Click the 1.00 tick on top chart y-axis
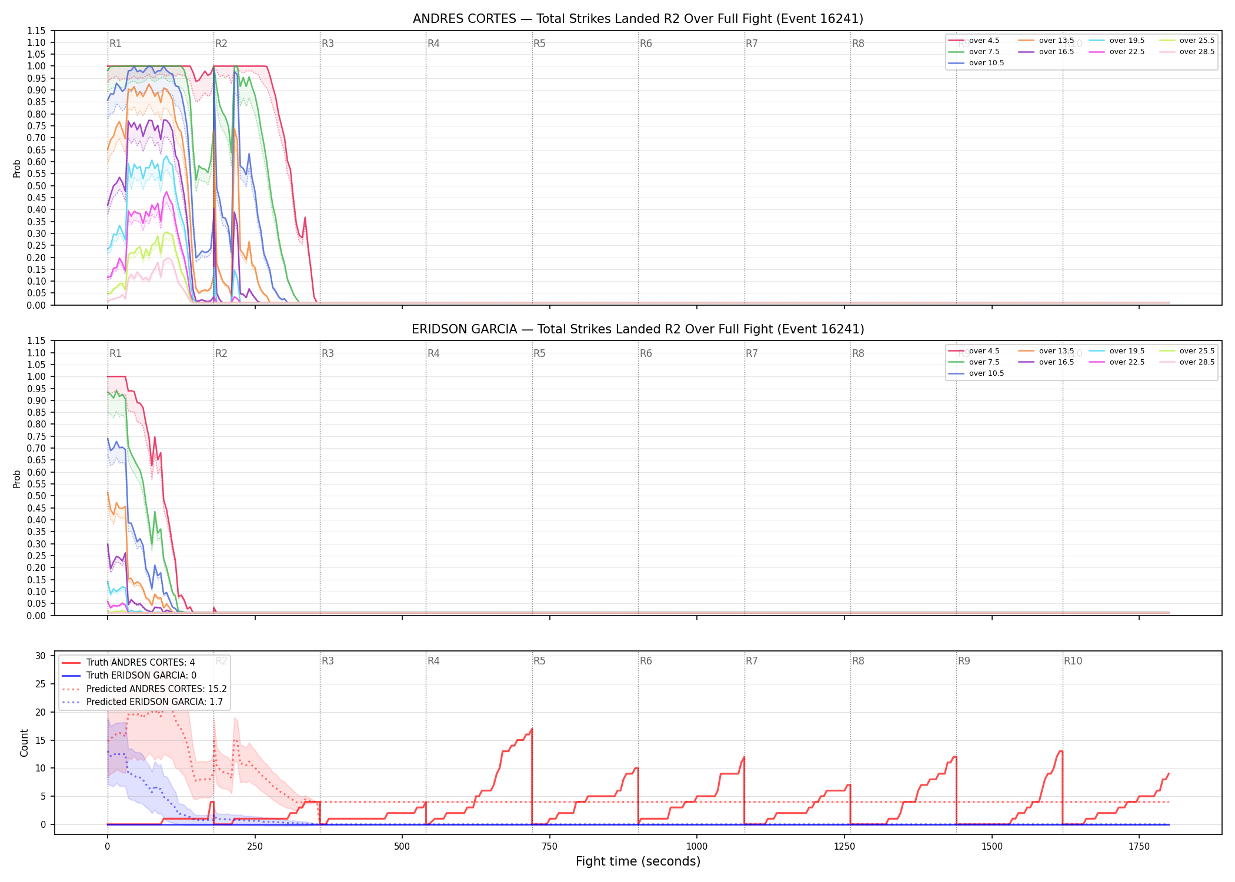The image size is (1235, 882). click(x=36, y=66)
